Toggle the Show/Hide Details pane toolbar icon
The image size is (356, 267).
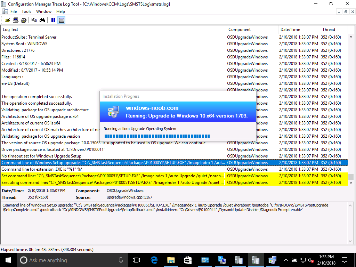pyautogui.click(x=61, y=20)
